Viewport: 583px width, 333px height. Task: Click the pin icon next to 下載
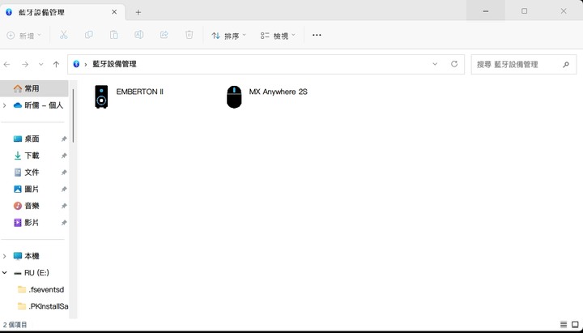coord(64,156)
